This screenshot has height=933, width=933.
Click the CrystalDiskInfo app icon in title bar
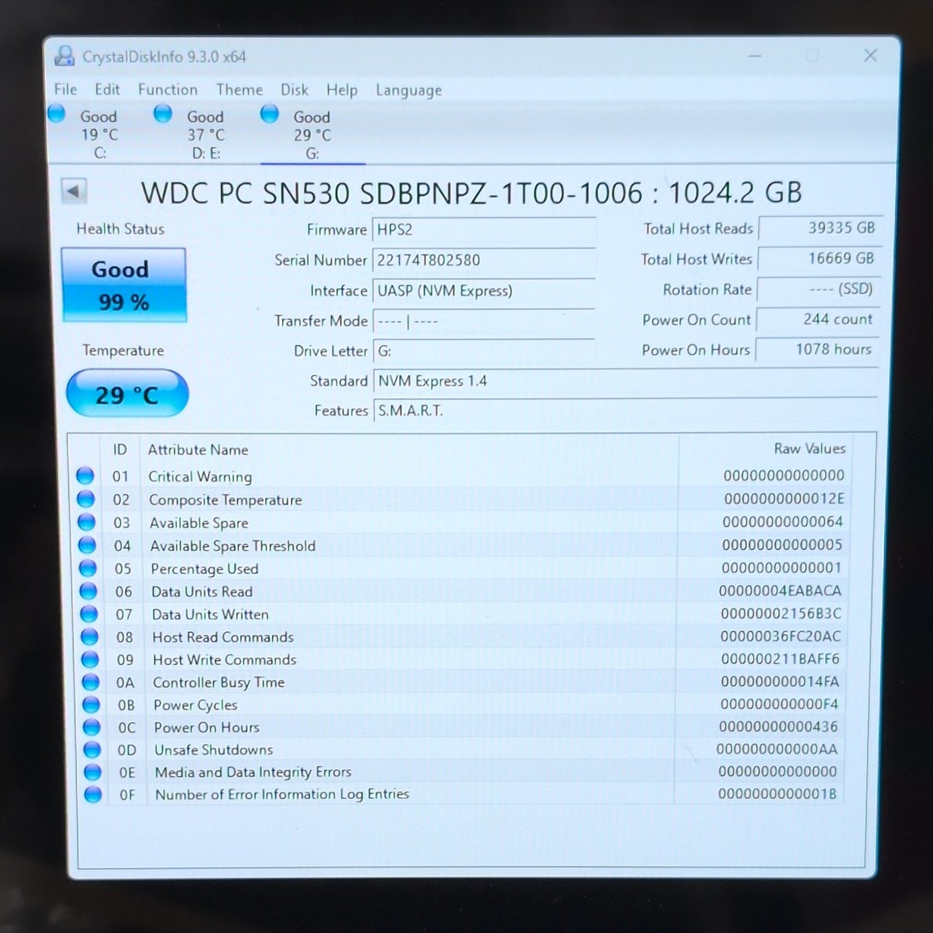(65, 56)
